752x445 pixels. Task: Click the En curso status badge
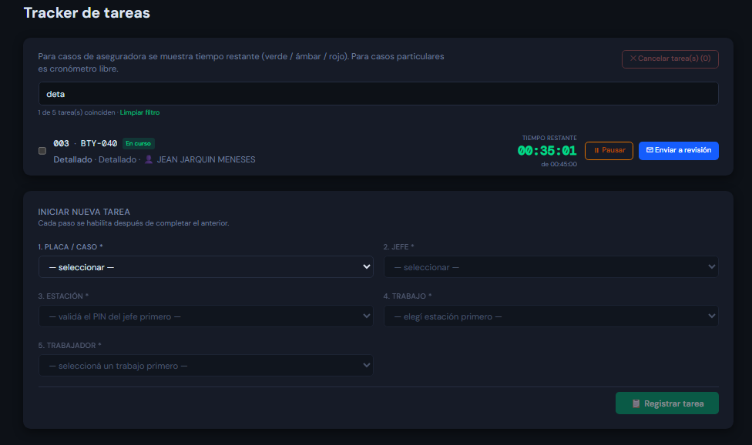click(138, 143)
